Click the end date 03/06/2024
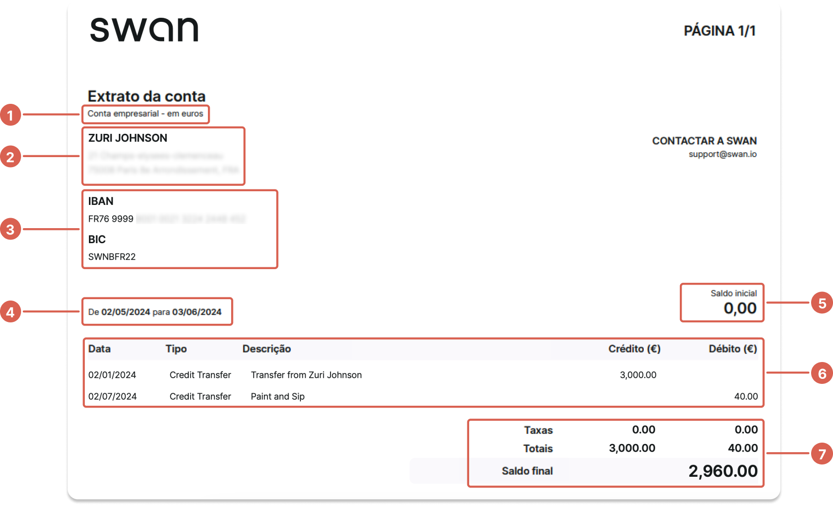833x505 pixels. tap(197, 312)
